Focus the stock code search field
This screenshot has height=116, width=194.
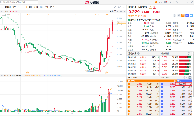19,2
